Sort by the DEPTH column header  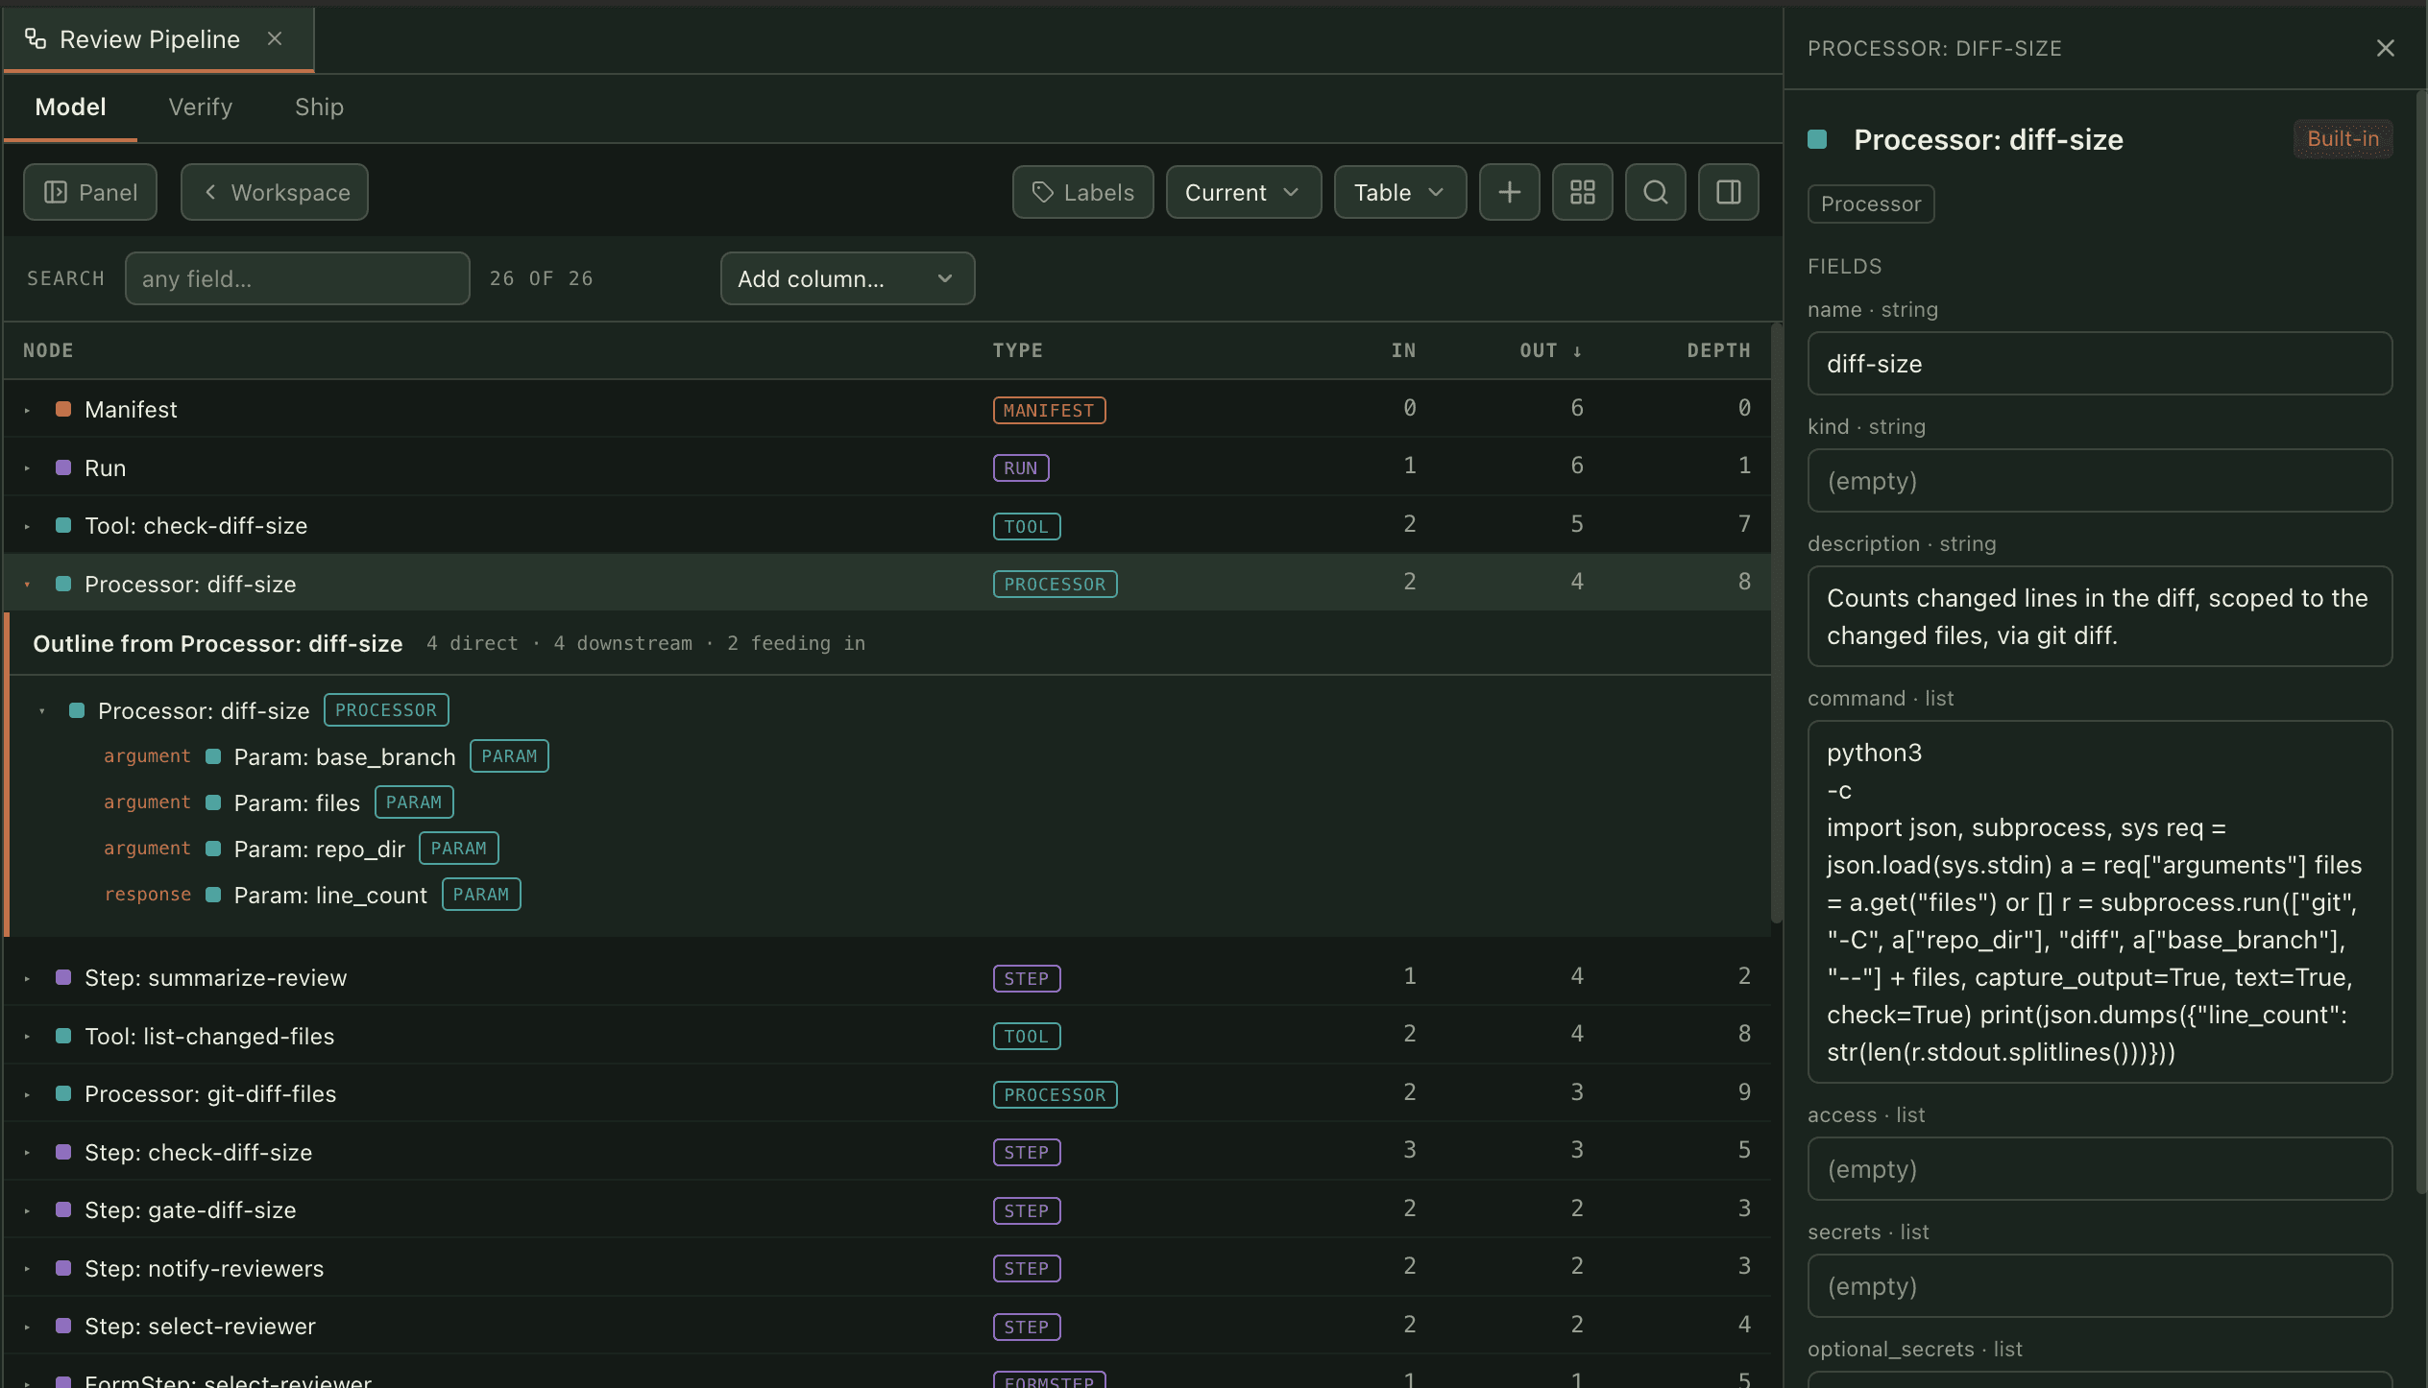coord(1718,350)
